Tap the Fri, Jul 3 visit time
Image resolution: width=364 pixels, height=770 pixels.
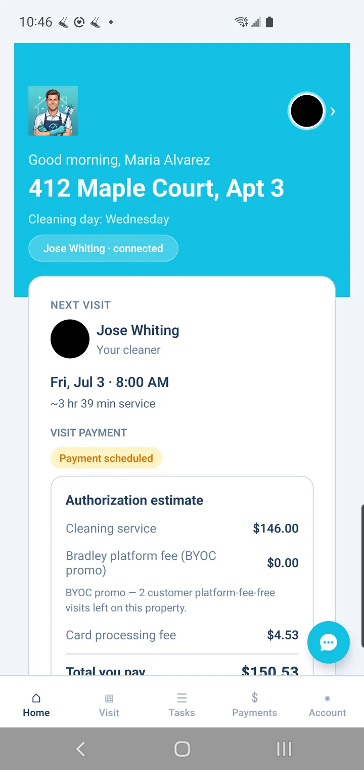click(110, 382)
